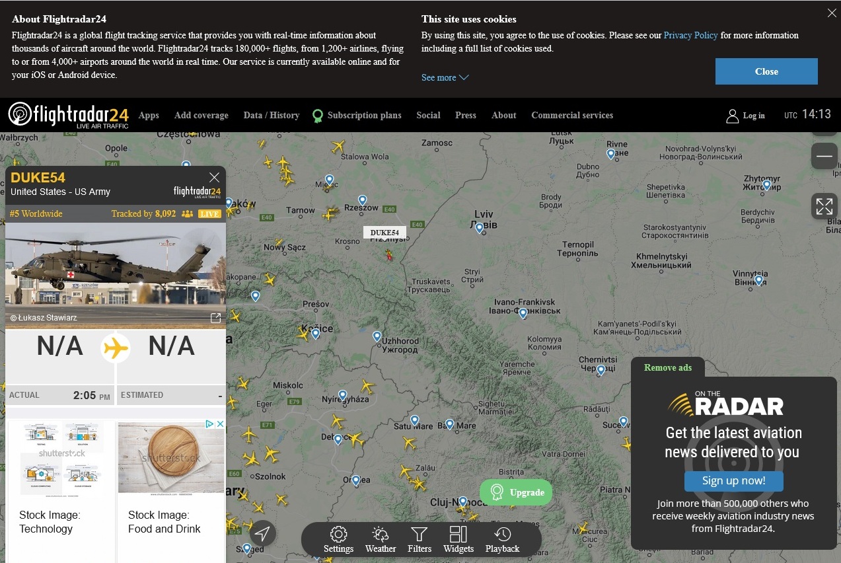
Task: Click the green Upgrade button
Action: tap(516, 492)
